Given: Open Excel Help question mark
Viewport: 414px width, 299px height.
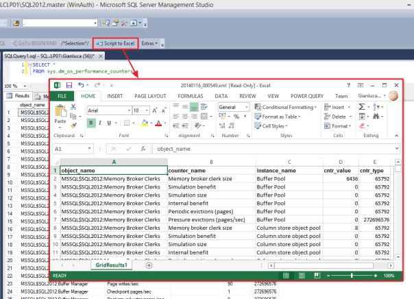Looking at the screenshot, I should (x=348, y=85).
